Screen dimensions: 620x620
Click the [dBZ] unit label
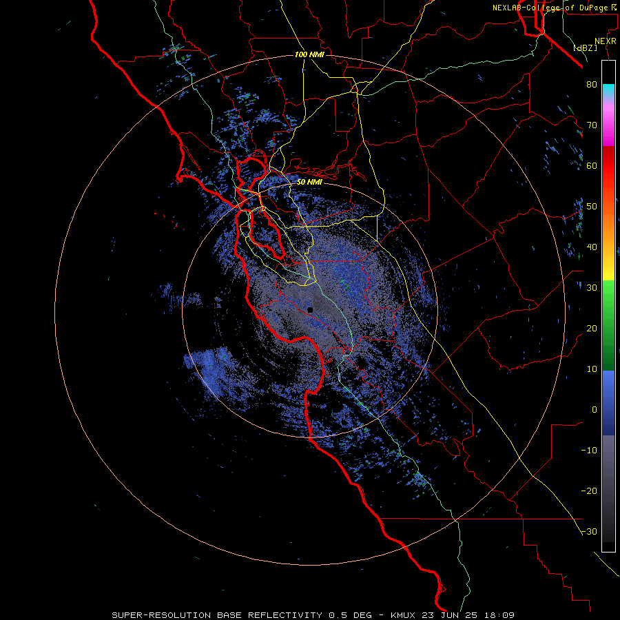pyautogui.click(x=585, y=48)
